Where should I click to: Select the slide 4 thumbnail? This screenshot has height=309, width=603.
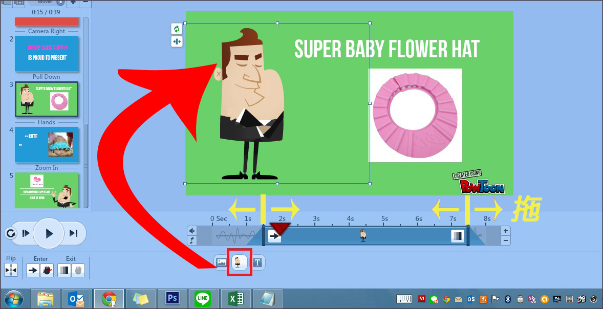(47, 145)
